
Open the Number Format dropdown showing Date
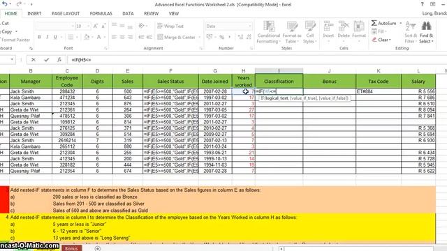point(250,26)
